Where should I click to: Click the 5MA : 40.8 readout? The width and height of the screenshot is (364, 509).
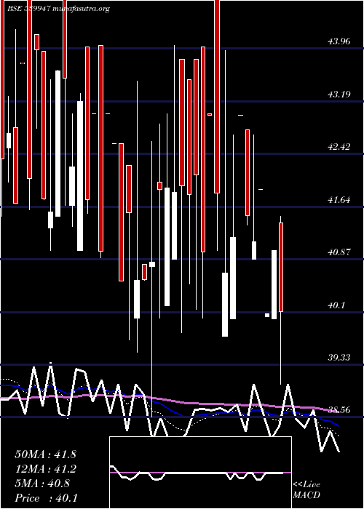[42, 484]
